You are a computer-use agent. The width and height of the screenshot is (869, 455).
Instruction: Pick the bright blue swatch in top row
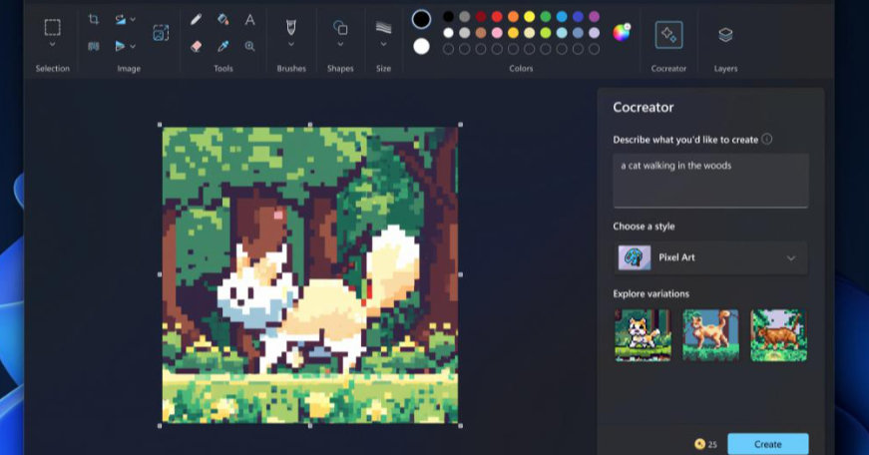(562, 17)
